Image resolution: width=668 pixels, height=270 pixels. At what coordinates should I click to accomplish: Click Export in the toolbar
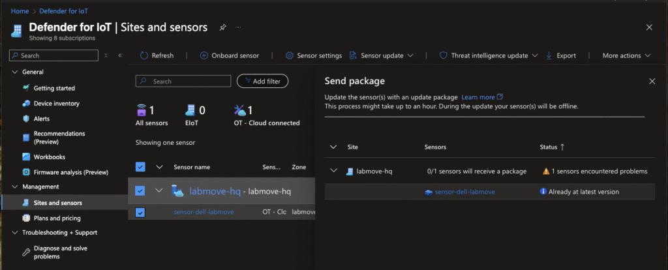(x=560, y=55)
